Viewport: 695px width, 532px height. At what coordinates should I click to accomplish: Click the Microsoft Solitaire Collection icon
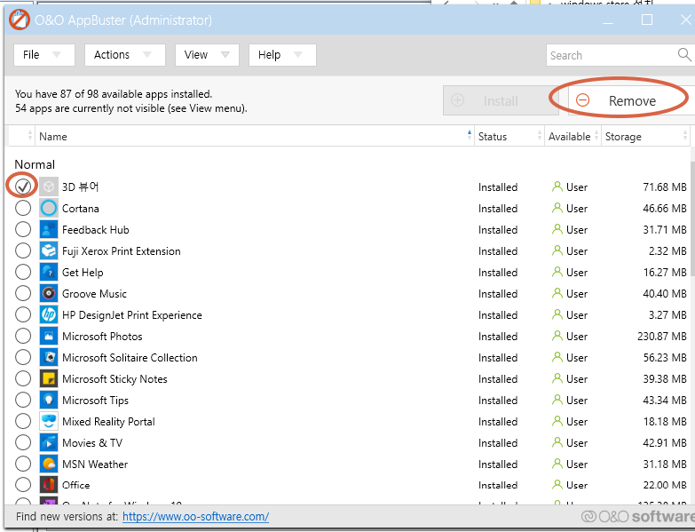click(x=49, y=357)
